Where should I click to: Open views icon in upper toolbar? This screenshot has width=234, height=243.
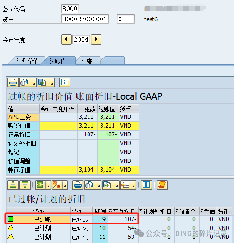pos(25,83)
